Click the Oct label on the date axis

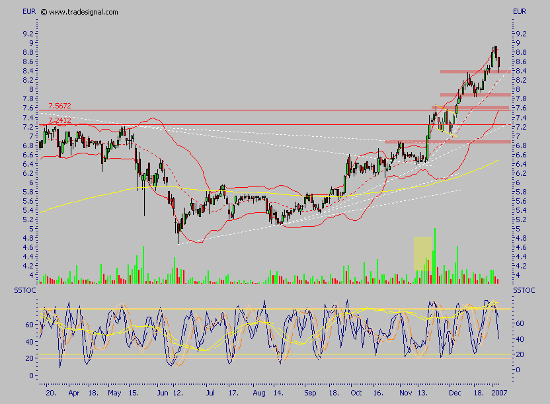356,393
